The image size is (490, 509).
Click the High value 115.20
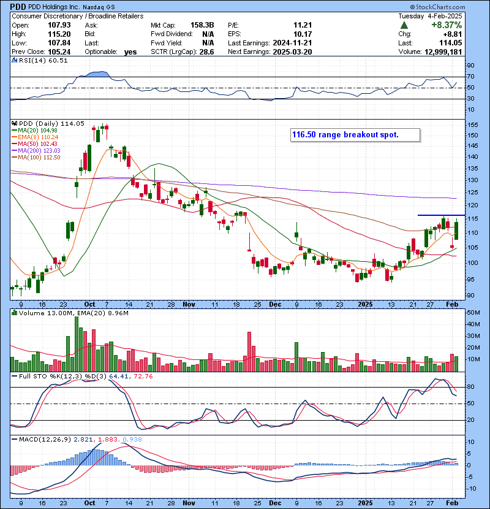tap(59, 34)
